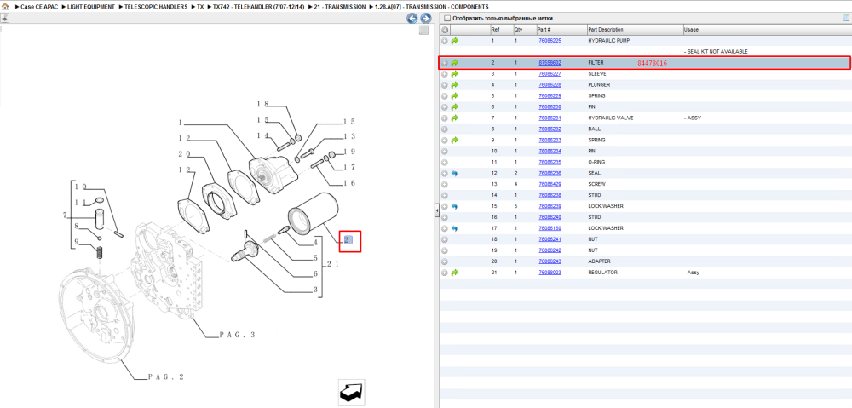Select STUD description on ref 16
This screenshot has height=408, width=852.
pos(595,217)
